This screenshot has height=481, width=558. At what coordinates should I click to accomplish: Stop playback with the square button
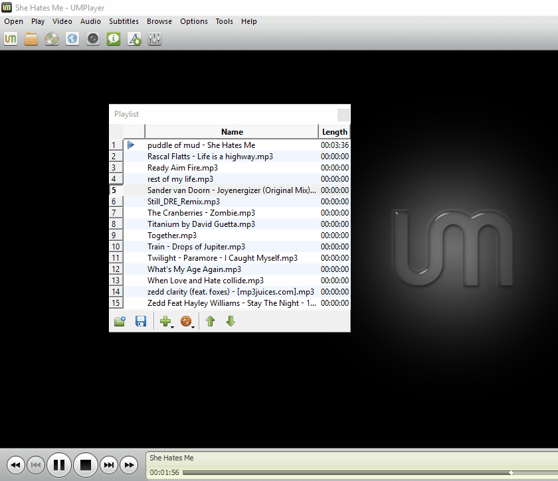(x=86, y=464)
